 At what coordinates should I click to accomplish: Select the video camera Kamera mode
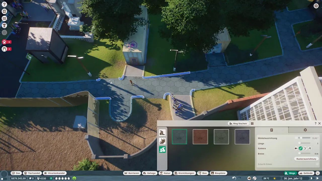point(296,148)
